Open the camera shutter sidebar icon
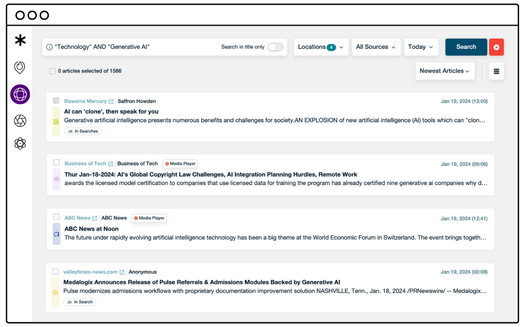Image resolution: width=525 pixels, height=327 pixels. [20, 121]
